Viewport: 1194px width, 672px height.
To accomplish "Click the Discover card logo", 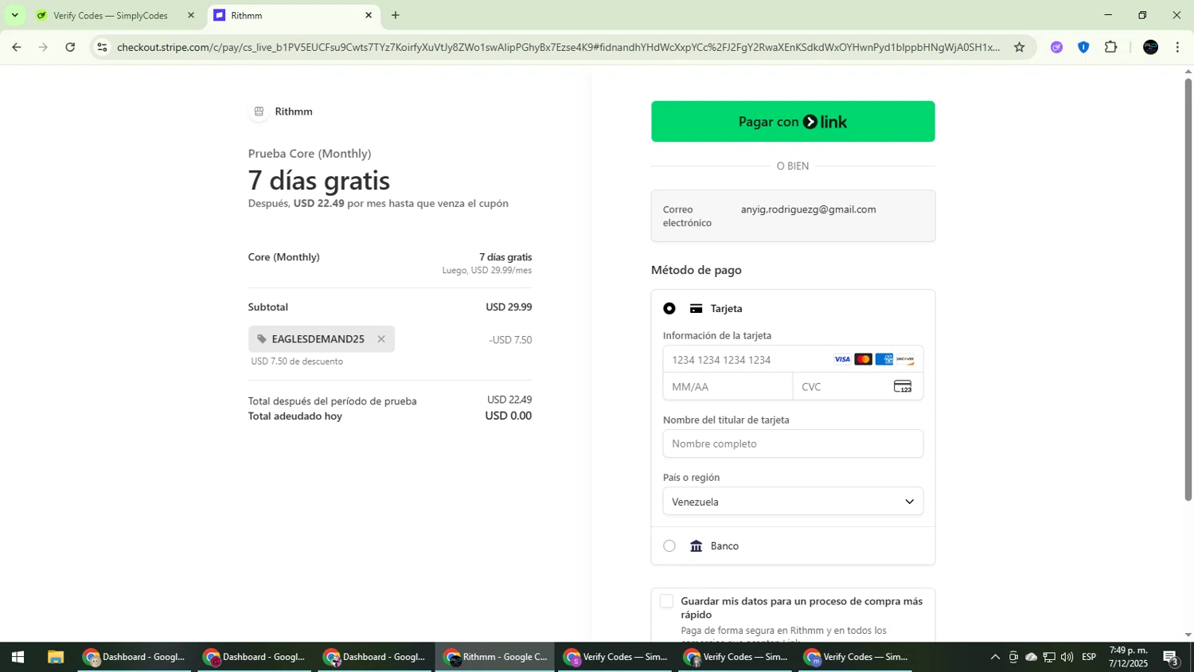I will pyautogui.click(x=905, y=360).
